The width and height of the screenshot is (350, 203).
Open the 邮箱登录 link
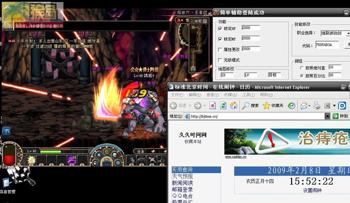pos(182,189)
